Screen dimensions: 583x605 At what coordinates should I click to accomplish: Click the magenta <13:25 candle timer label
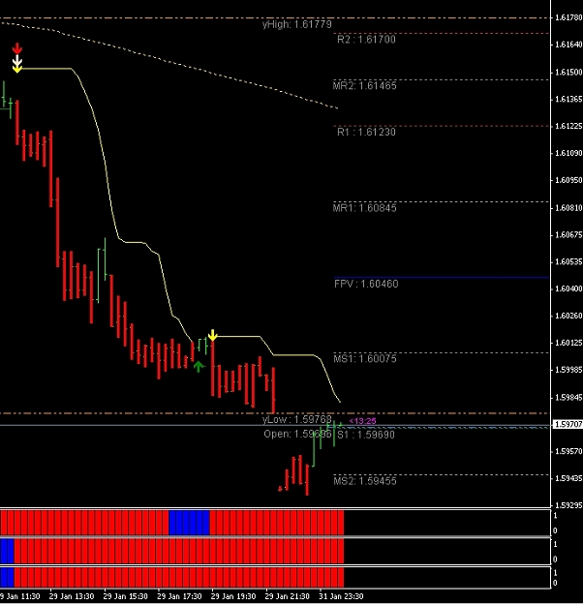tap(362, 421)
